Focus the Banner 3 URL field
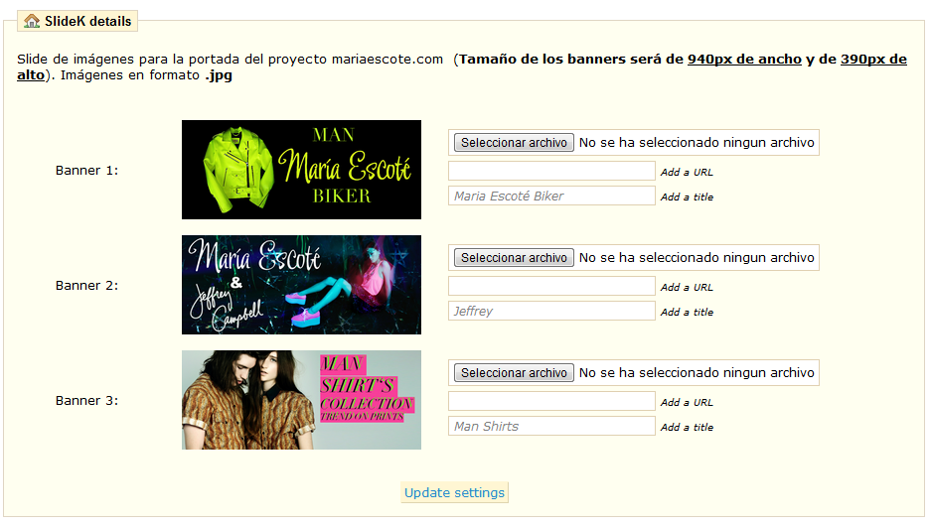Image resolution: width=930 pixels, height=525 pixels. (x=551, y=401)
